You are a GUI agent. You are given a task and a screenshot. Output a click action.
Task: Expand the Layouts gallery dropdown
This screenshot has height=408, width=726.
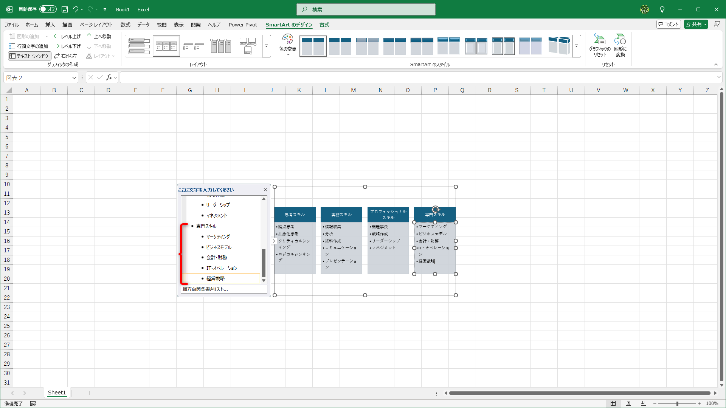(266, 46)
